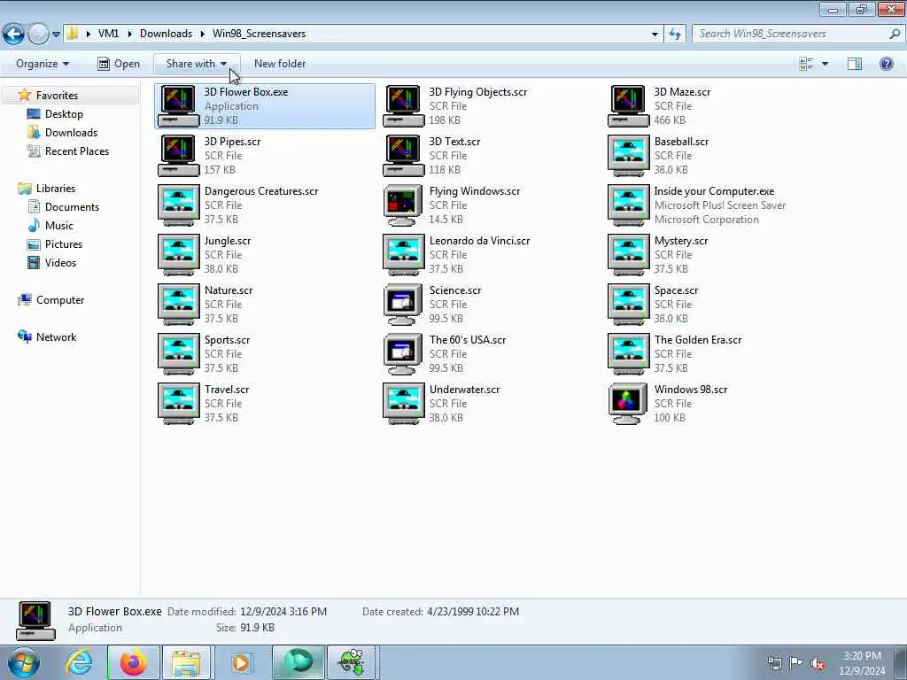Open the Organize dropdown menu
907x680 pixels.
43,64
